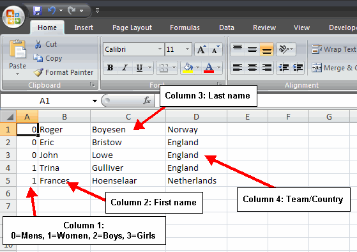The width and height of the screenshot is (357, 252).
Task: Align text right
Action: (266, 68)
